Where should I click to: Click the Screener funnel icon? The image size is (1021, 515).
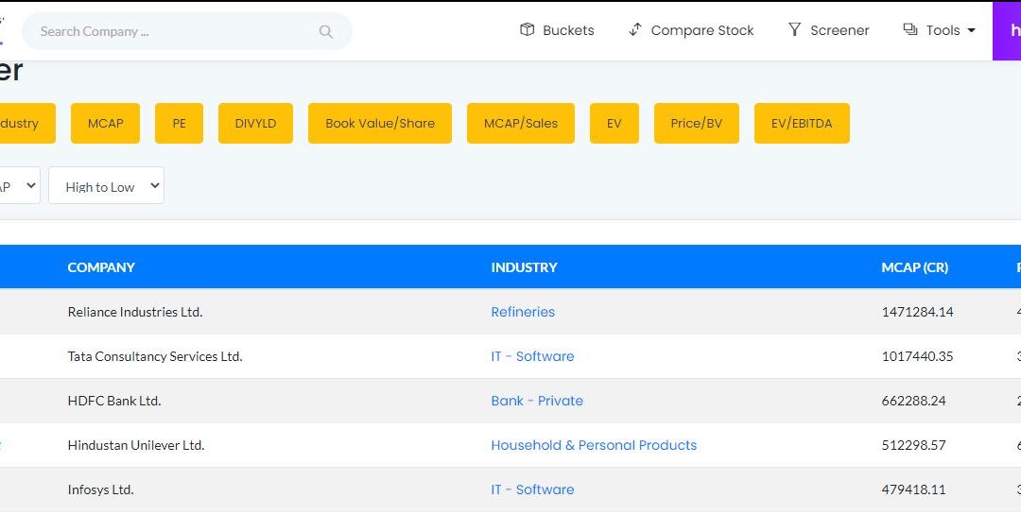[794, 29]
